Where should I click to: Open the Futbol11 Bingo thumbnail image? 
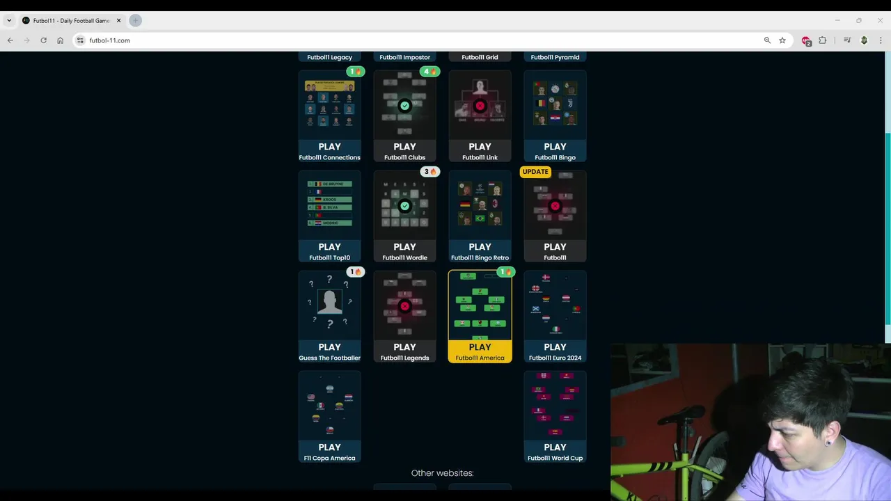click(x=555, y=104)
